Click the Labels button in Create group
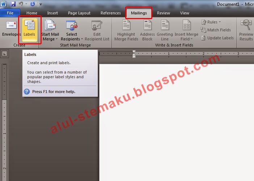The image size is (254, 181). (29, 30)
